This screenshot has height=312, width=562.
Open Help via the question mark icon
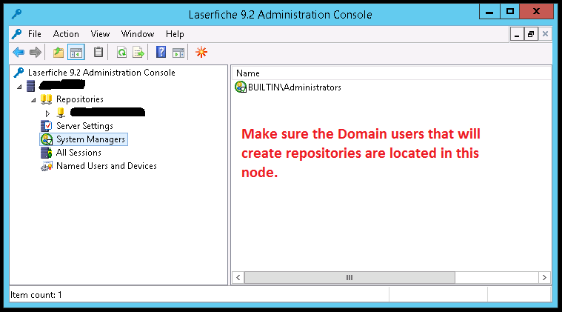coord(161,53)
